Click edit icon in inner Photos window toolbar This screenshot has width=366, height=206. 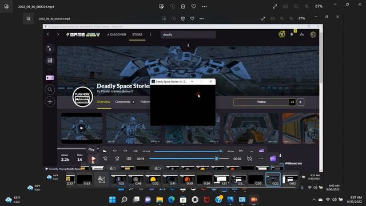click(164, 18)
